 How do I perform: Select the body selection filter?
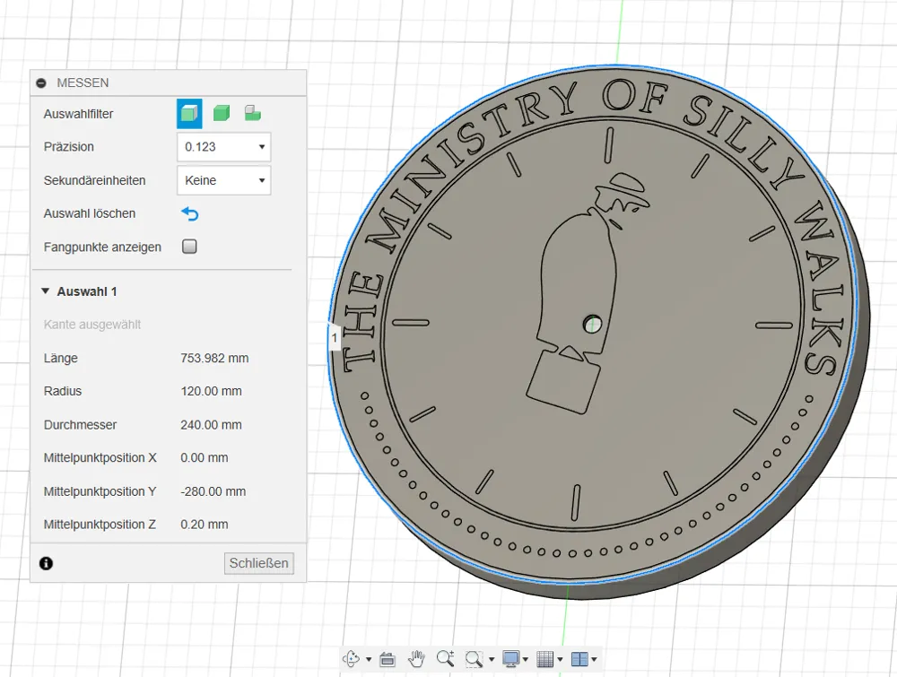click(222, 113)
